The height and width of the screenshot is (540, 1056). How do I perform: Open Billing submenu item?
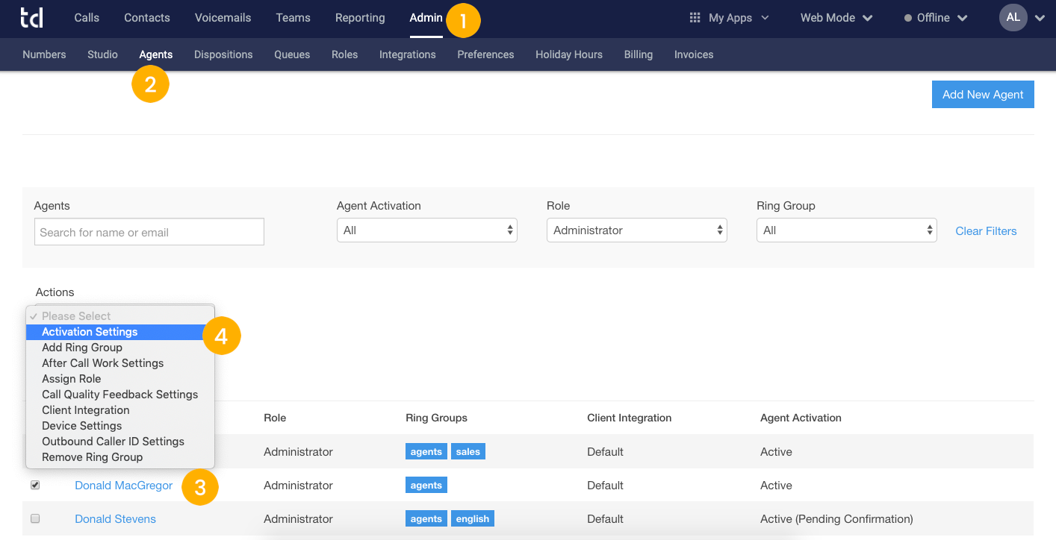639,54
